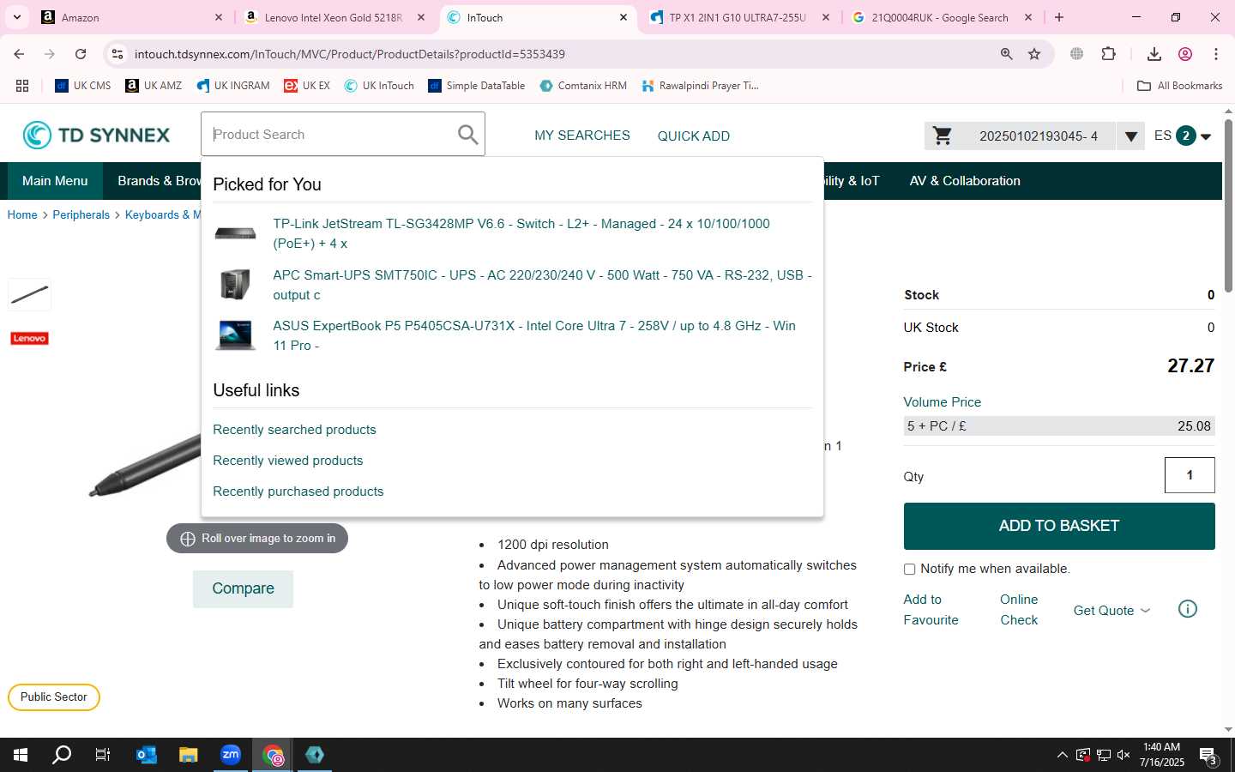Open Recently purchased products link
The height and width of the screenshot is (772, 1235).
pyautogui.click(x=298, y=492)
